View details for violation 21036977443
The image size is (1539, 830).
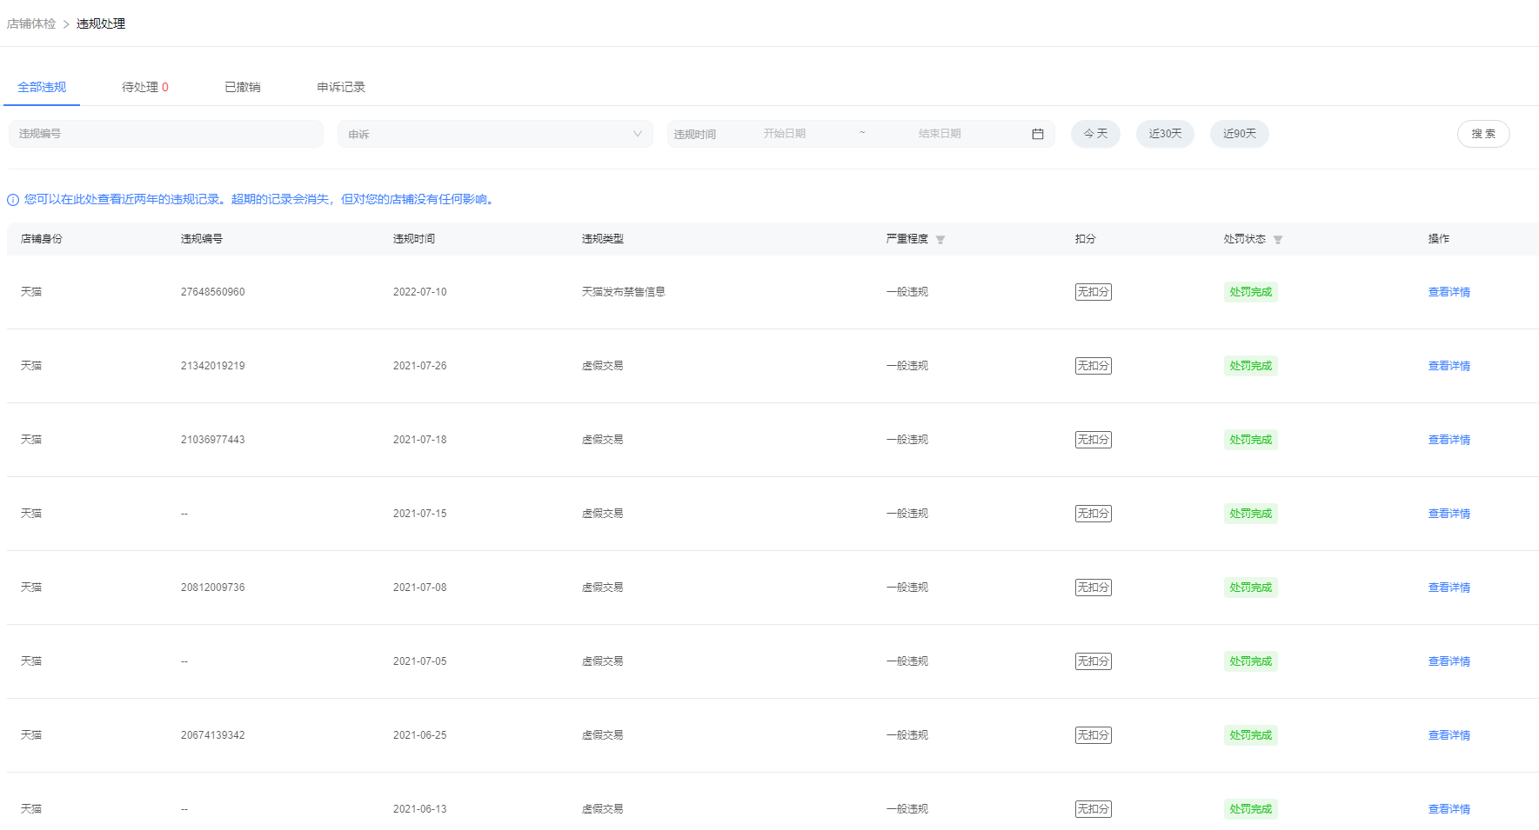click(1449, 440)
